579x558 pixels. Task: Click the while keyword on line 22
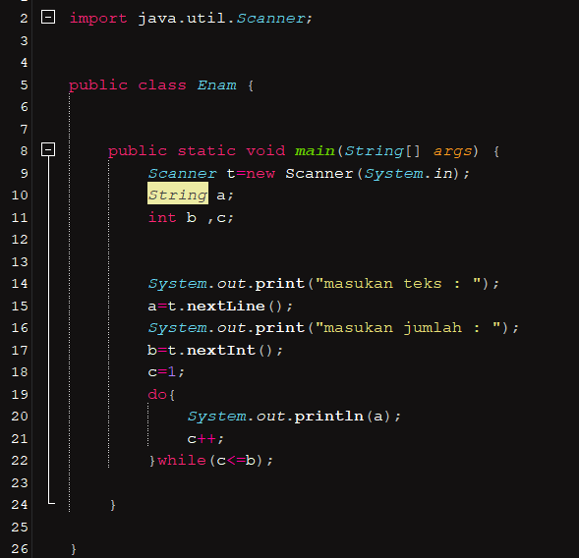pos(182,461)
